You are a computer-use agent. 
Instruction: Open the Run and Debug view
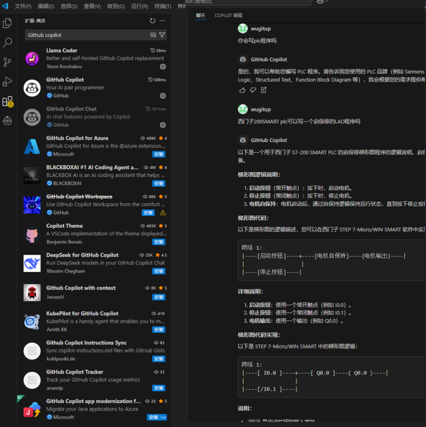coord(7,82)
